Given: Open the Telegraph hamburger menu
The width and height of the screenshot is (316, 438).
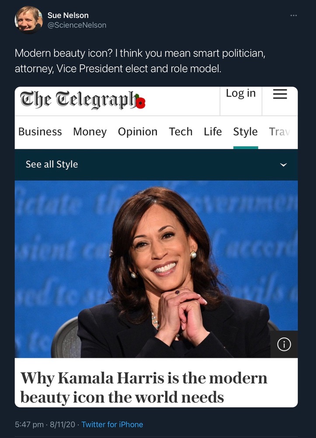Looking at the screenshot, I should (280, 94).
